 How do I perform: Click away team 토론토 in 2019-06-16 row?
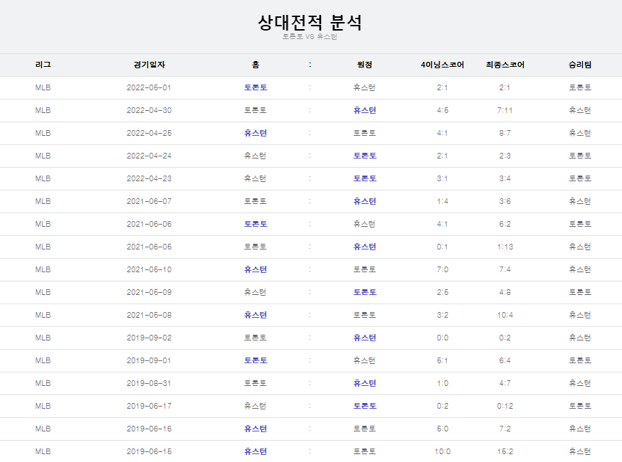364,429
